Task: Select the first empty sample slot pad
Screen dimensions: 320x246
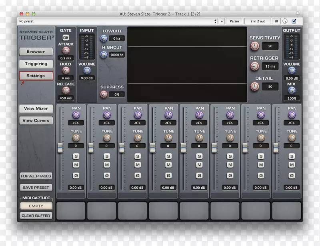Action: pyautogui.click(x=71, y=210)
